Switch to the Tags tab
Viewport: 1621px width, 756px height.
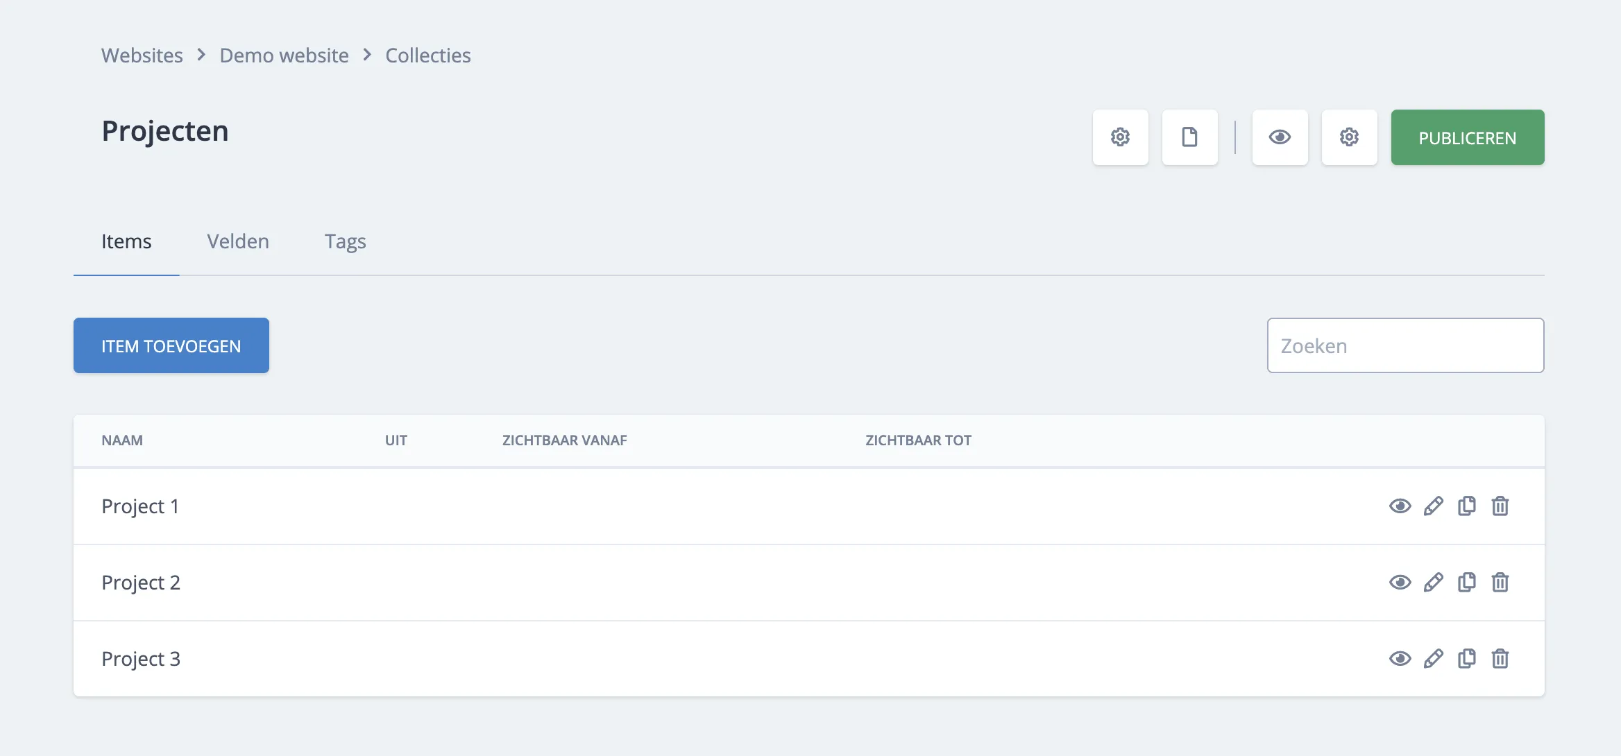coord(345,241)
